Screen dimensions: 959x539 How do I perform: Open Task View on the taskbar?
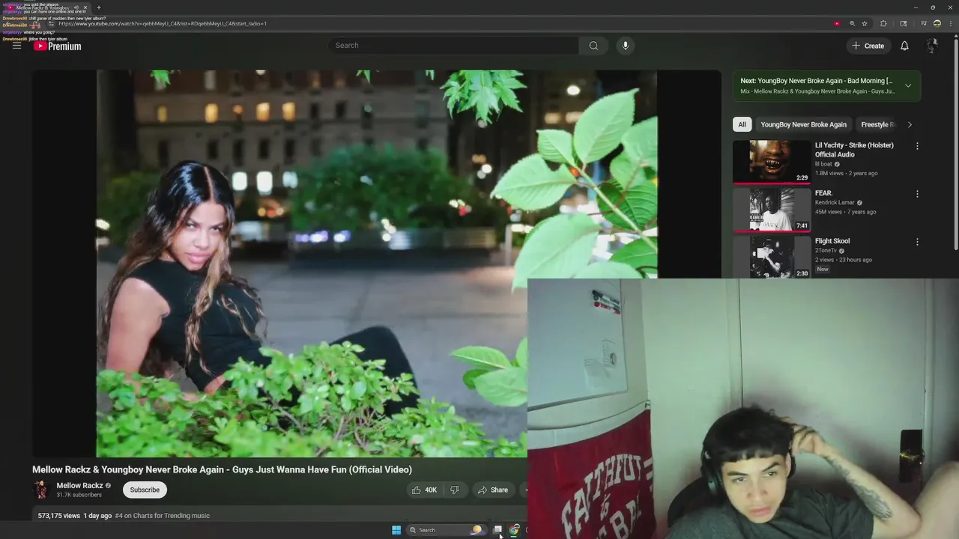pyautogui.click(x=497, y=530)
